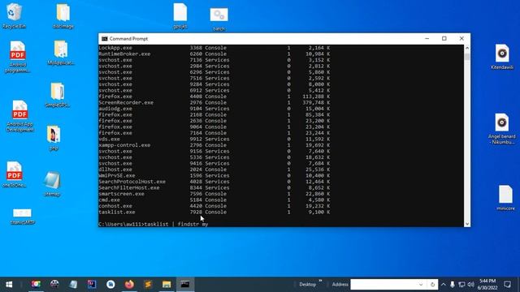Click the Command Prompt vertical scrollbar thumb
The width and height of the screenshot is (520, 292).
(467, 57)
